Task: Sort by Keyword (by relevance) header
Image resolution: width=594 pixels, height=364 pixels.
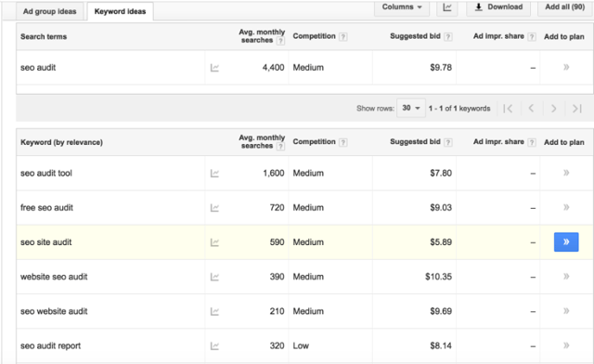Action: 61,143
